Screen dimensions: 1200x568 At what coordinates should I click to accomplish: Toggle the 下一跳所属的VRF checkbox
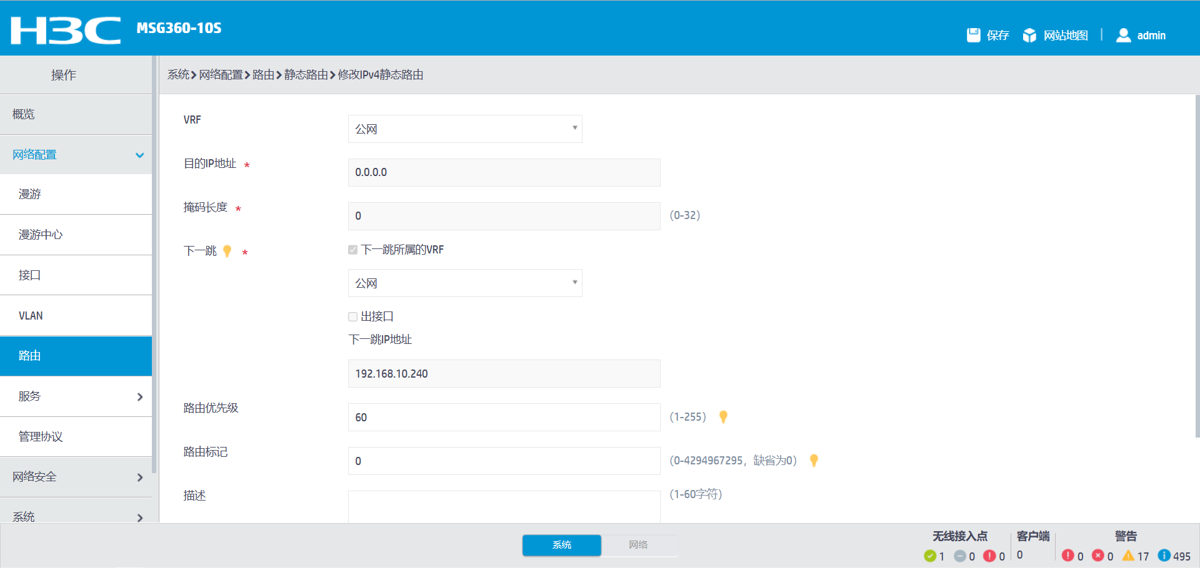pyautogui.click(x=352, y=250)
